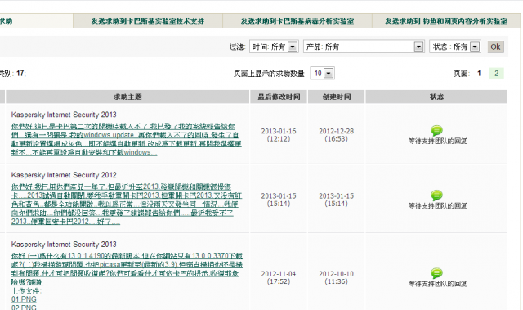Click green status bubble for request created 2013-01-15
Image resolution: width=523 pixels, height=310 pixels.
[x=436, y=195]
